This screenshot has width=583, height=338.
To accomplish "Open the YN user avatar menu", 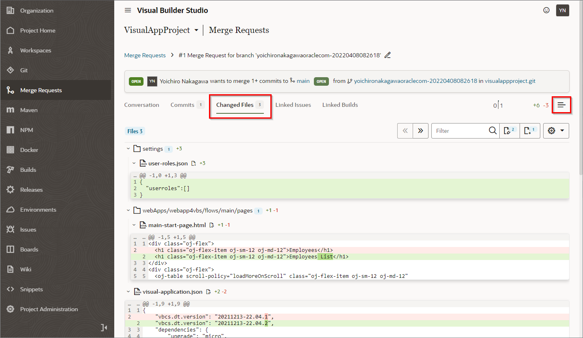I will 562,11.
